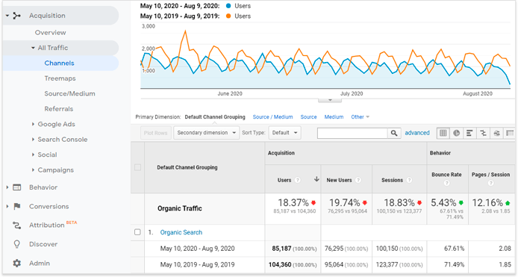
Task: Open the Sort Type Default dropdown
Action: pos(285,133)
